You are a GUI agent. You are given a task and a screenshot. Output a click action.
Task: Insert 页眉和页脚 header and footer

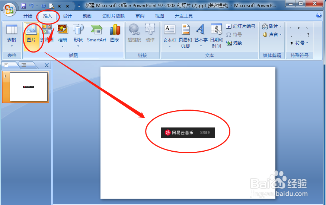185,37
